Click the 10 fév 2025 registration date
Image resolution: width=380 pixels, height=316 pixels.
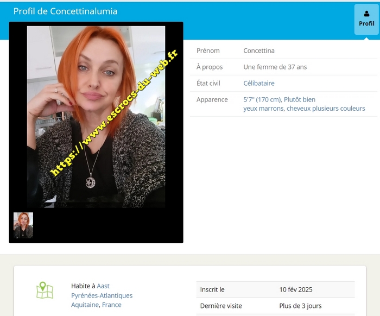pyautogui.click(x=296, y=289)
